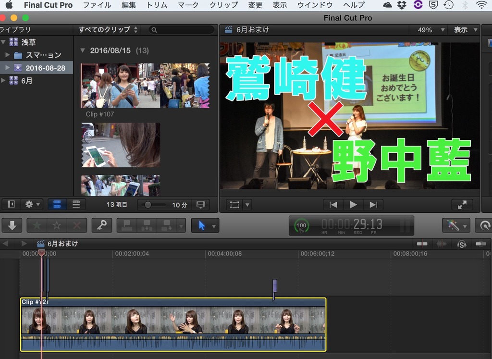The width and height of the screenshot is (492, 359).
Task: Select the purple connected title clip
Action: pyautogui.click(x=274, y=285)
